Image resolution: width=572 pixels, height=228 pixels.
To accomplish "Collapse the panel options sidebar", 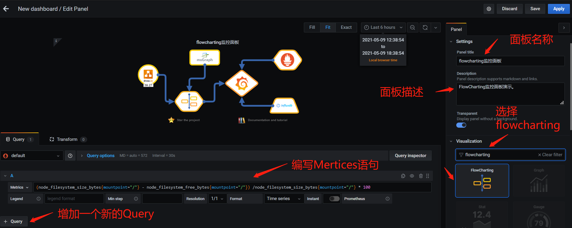I will pyautogui.click(x=564, y=28).
